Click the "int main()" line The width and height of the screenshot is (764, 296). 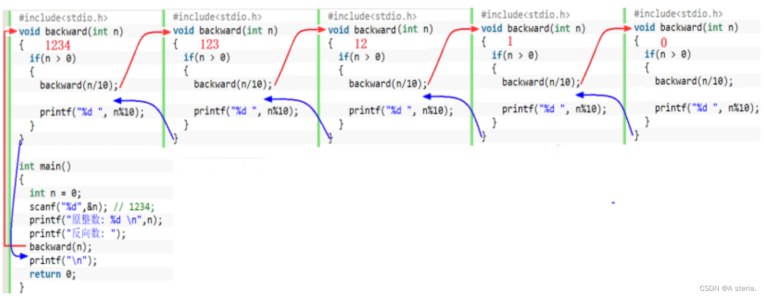[45, 166]
